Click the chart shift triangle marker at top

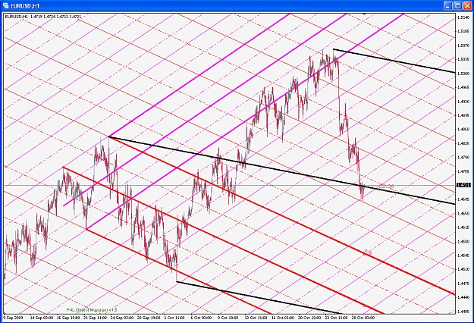click(365, 14)
